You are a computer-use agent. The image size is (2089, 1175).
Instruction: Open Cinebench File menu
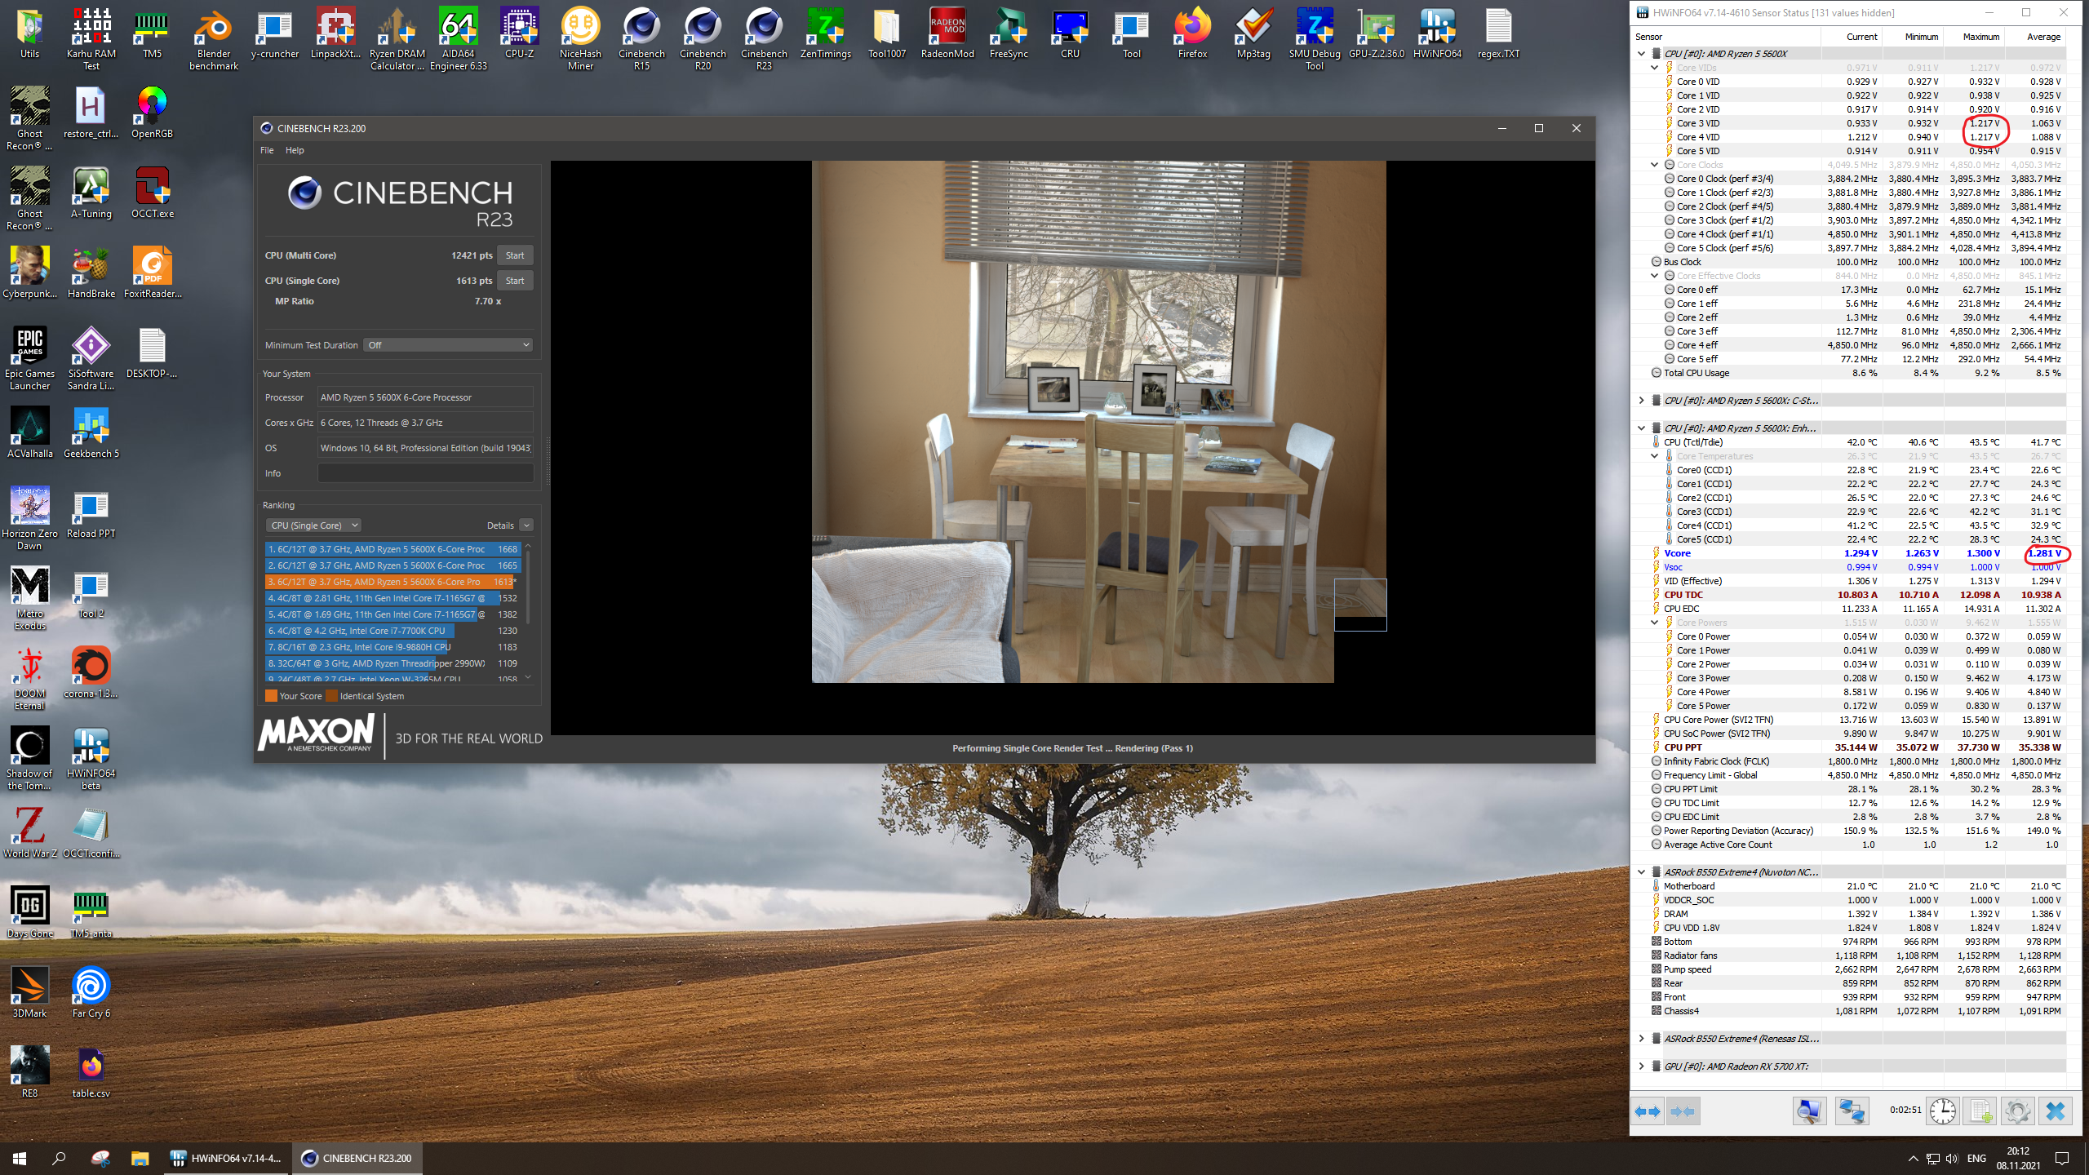[267, 150]
